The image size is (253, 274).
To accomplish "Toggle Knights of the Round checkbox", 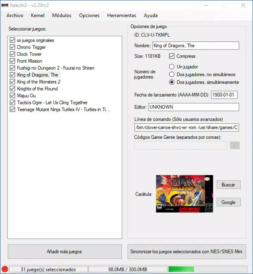I will coord(12,89).
